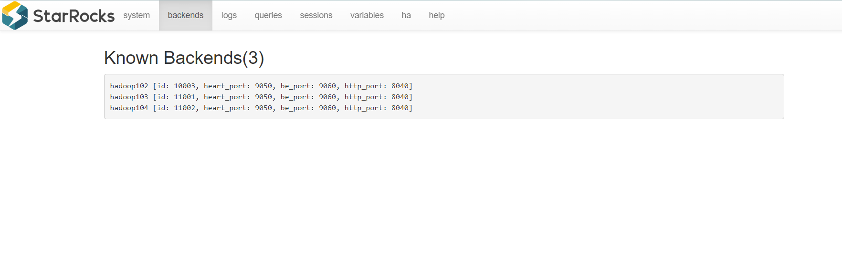Click heart_port 9050 on the hadoop103 row

263,97
